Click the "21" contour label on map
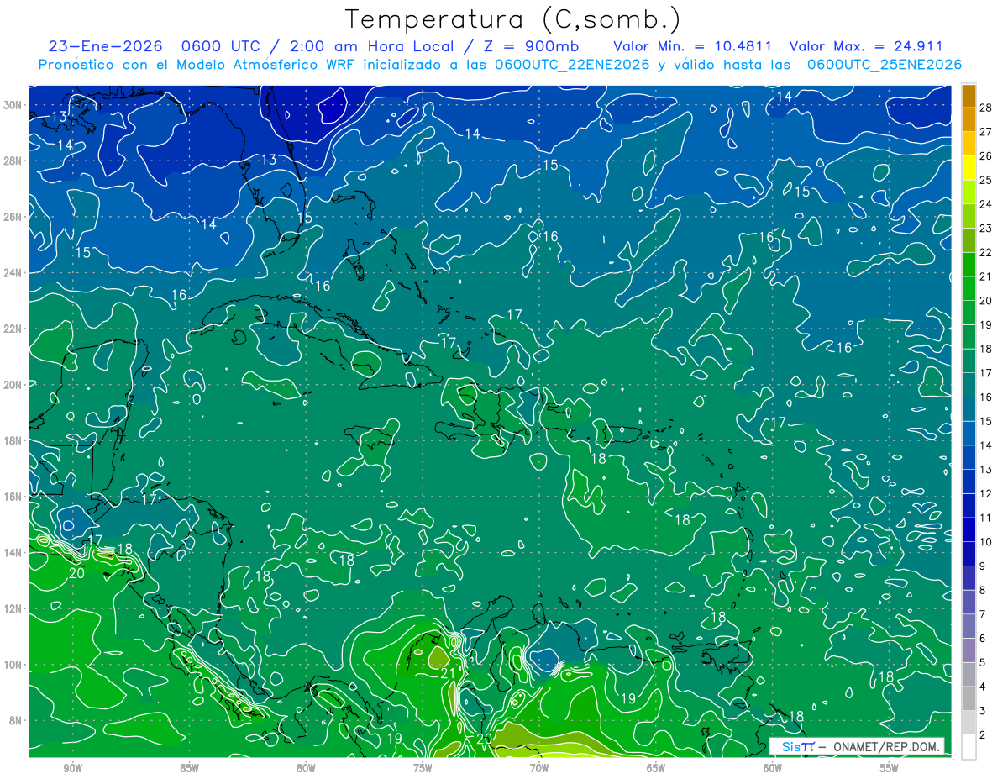The height and width of the screenshot is (779, 1008). [x=449, y=673]
